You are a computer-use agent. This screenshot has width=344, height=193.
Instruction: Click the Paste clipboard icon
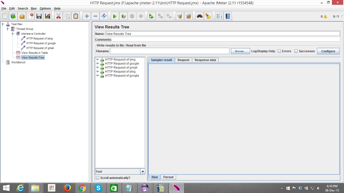pos(76,16)
